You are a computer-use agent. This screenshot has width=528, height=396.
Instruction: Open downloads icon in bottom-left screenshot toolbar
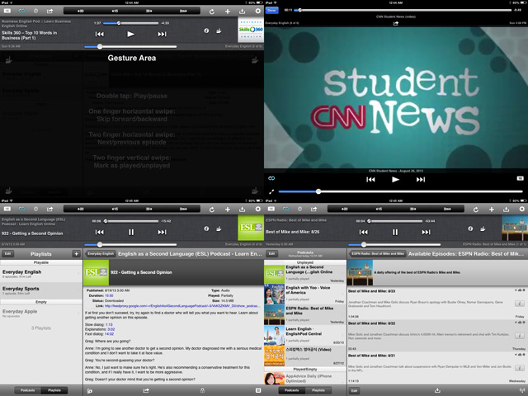pos(242,209)
